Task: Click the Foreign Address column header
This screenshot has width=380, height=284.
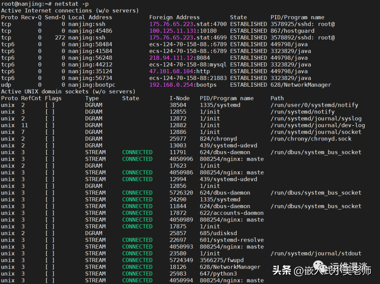Action: point(174,17)
